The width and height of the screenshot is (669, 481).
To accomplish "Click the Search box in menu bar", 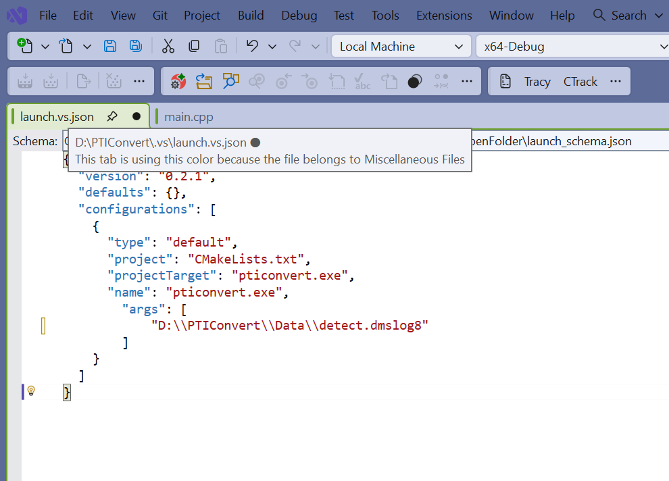I will (x=620, y=15).
